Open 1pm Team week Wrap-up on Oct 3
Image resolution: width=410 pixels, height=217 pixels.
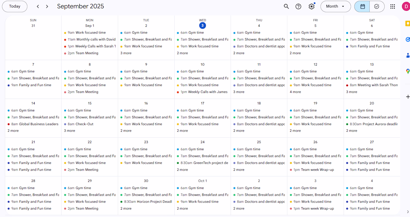[x=316, y=208]
